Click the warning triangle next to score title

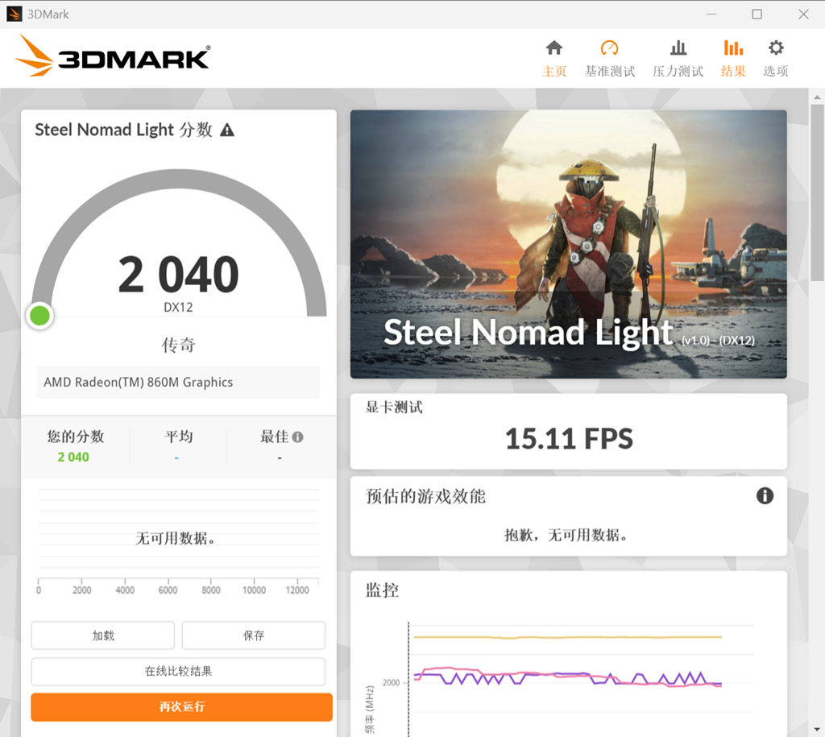pyautogui.click(x=226, y=130)
